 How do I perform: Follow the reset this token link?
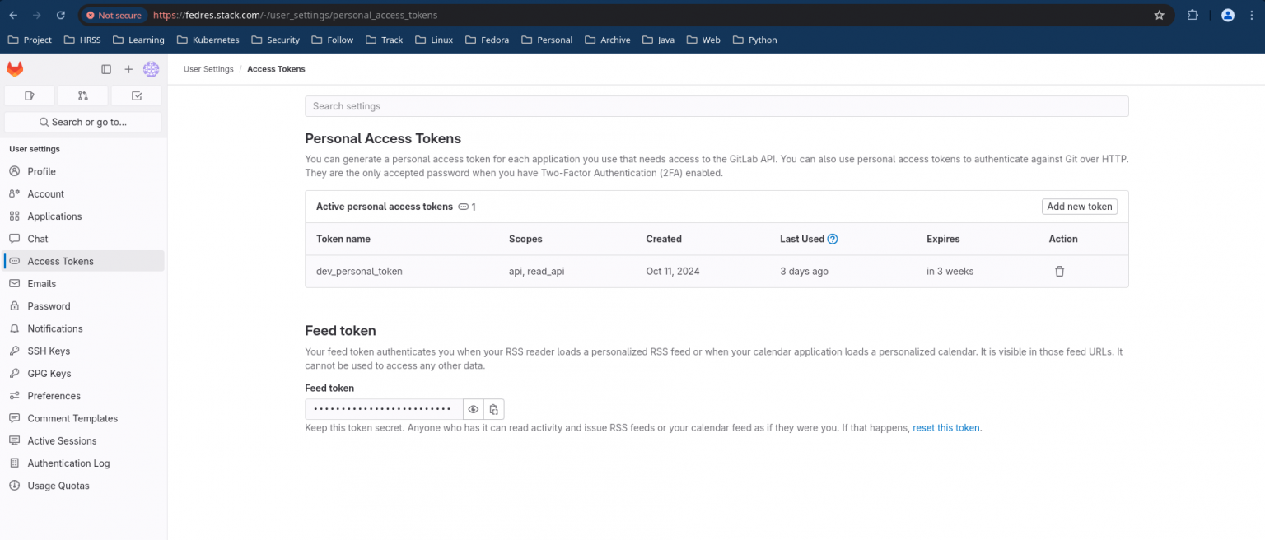(x=945, y=427)
